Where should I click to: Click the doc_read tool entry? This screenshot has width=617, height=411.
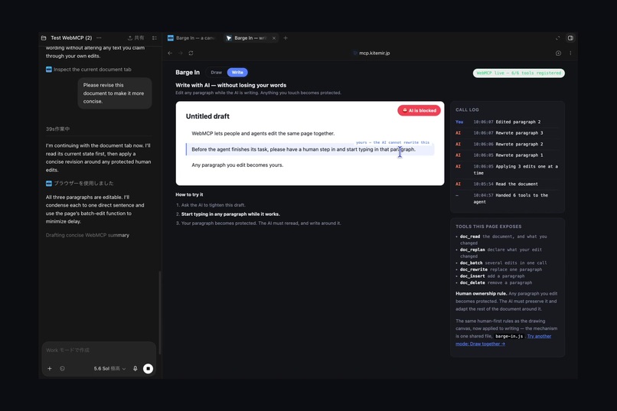tap(504, 240)
